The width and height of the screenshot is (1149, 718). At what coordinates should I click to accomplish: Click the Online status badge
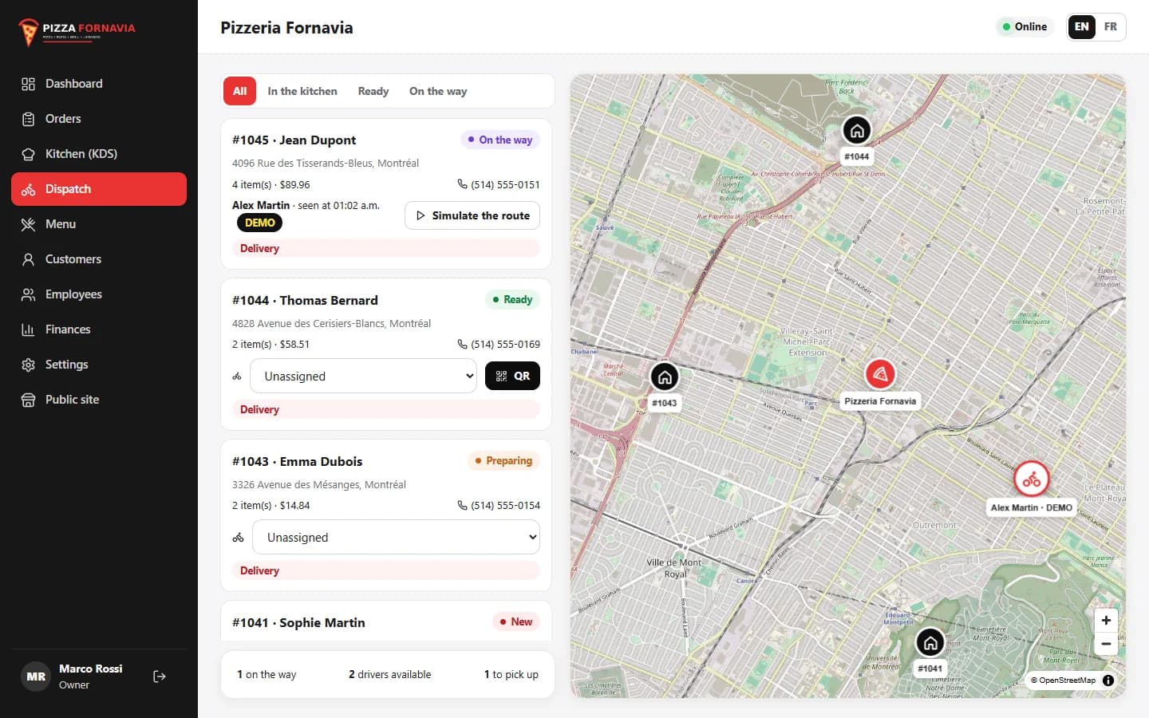(x=1025, y=26)
